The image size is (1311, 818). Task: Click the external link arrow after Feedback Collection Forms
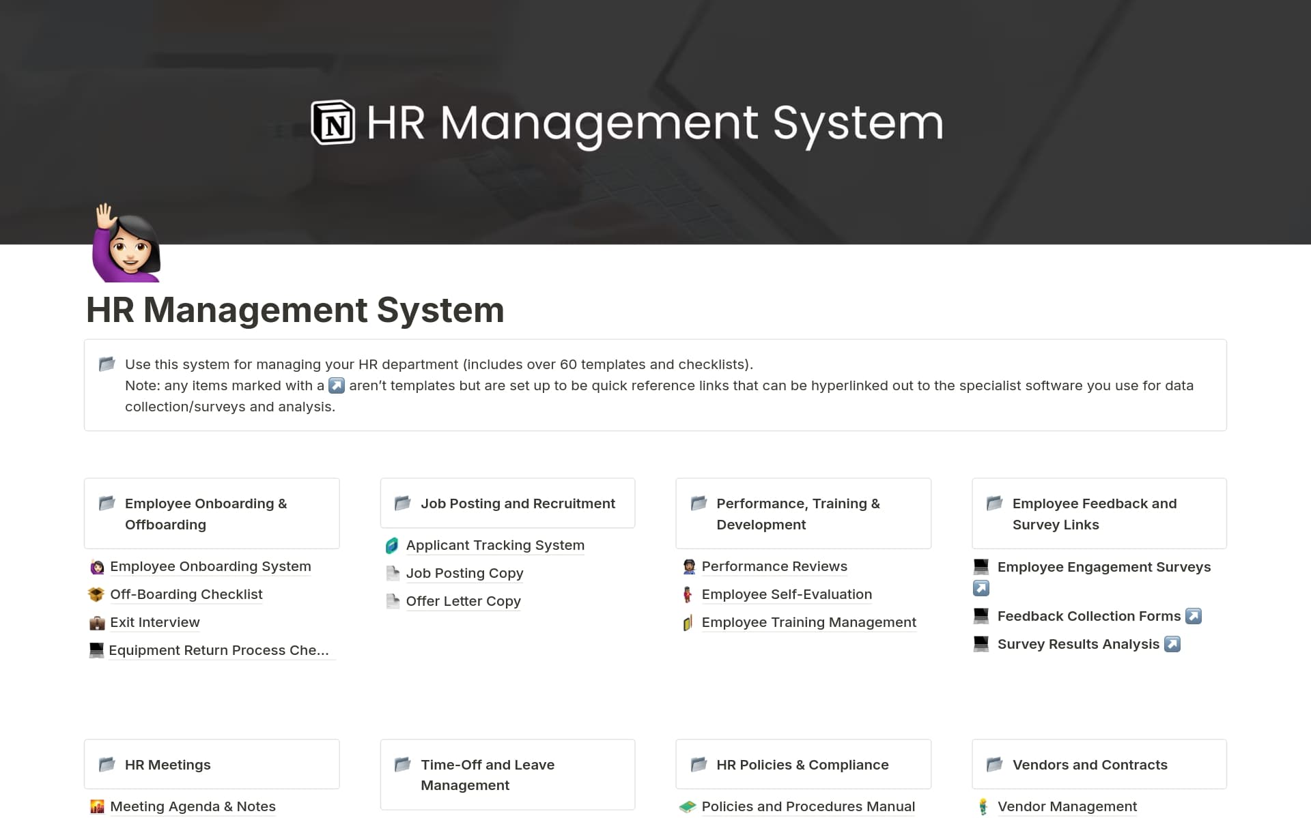click(1194, 616)
